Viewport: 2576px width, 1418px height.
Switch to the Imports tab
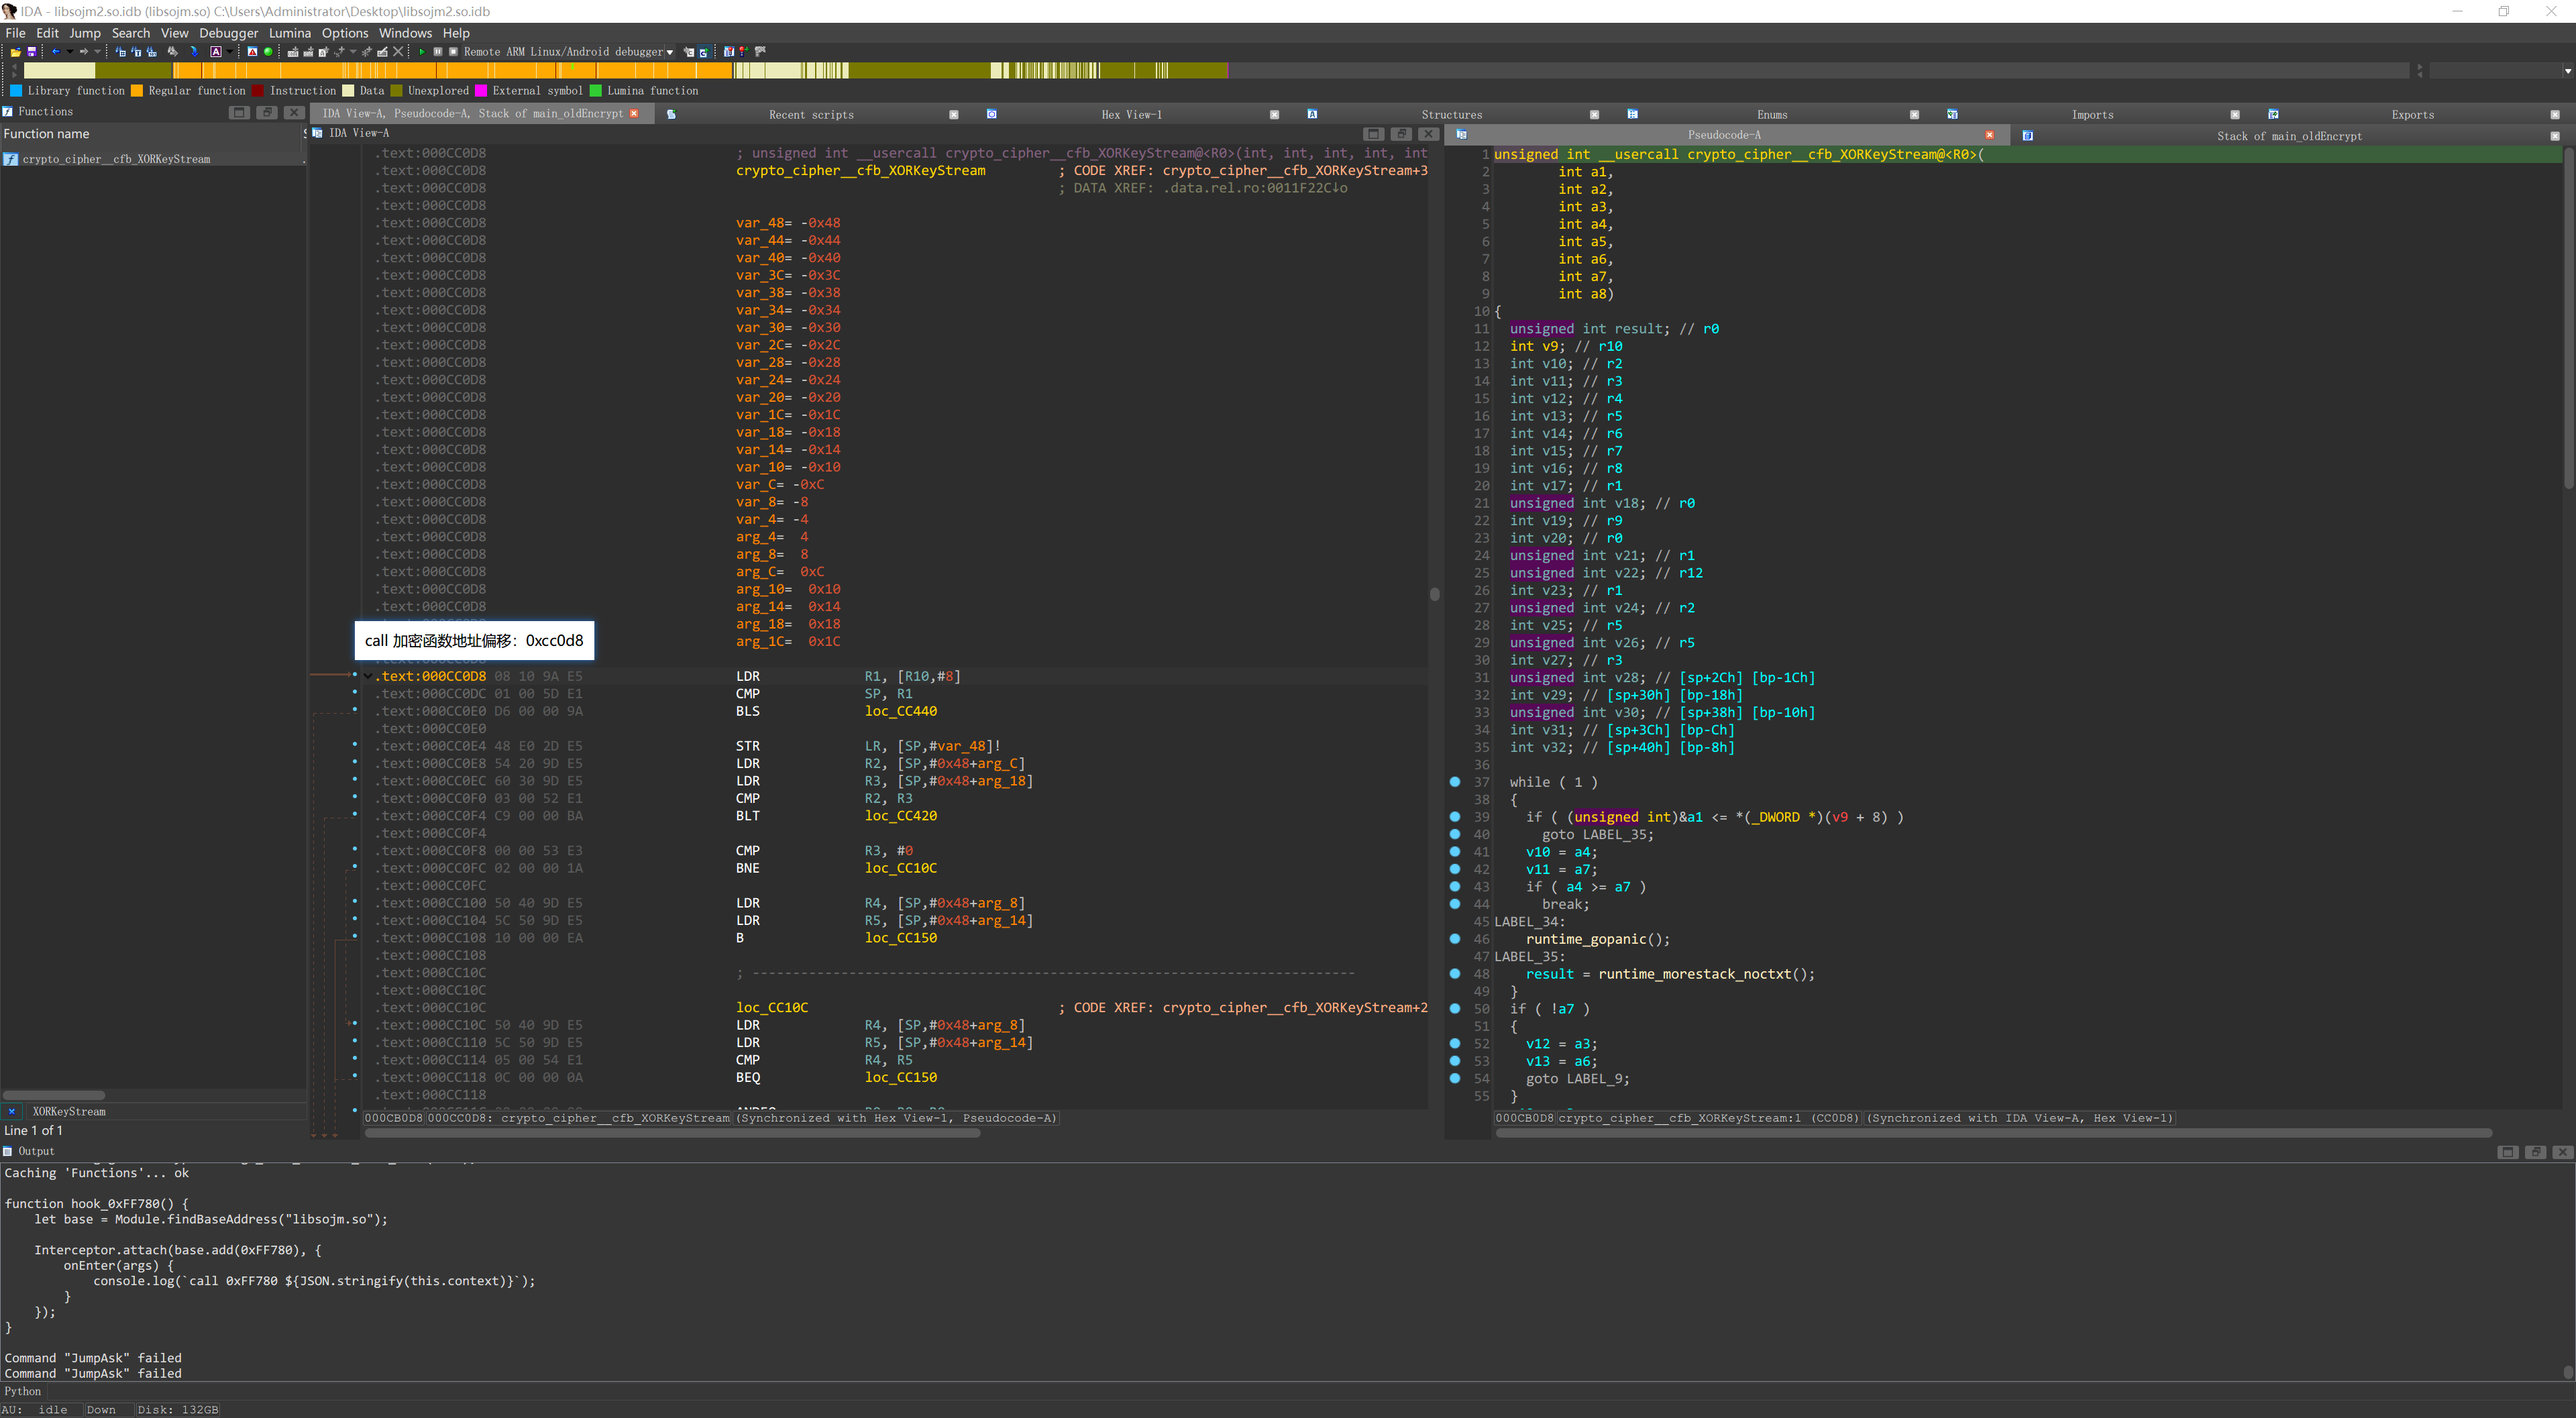tap(2092, 115)
